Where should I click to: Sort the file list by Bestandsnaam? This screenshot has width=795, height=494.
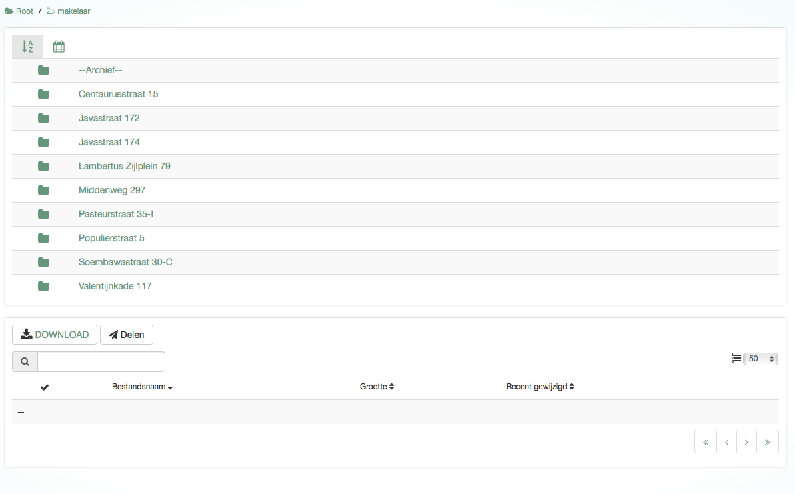click(142, 387)
